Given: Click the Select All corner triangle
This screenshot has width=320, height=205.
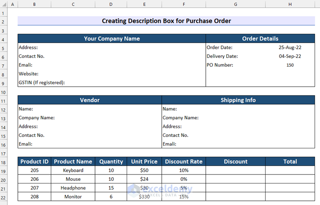Looking at the screenshot, I should [x=4, y=4].
